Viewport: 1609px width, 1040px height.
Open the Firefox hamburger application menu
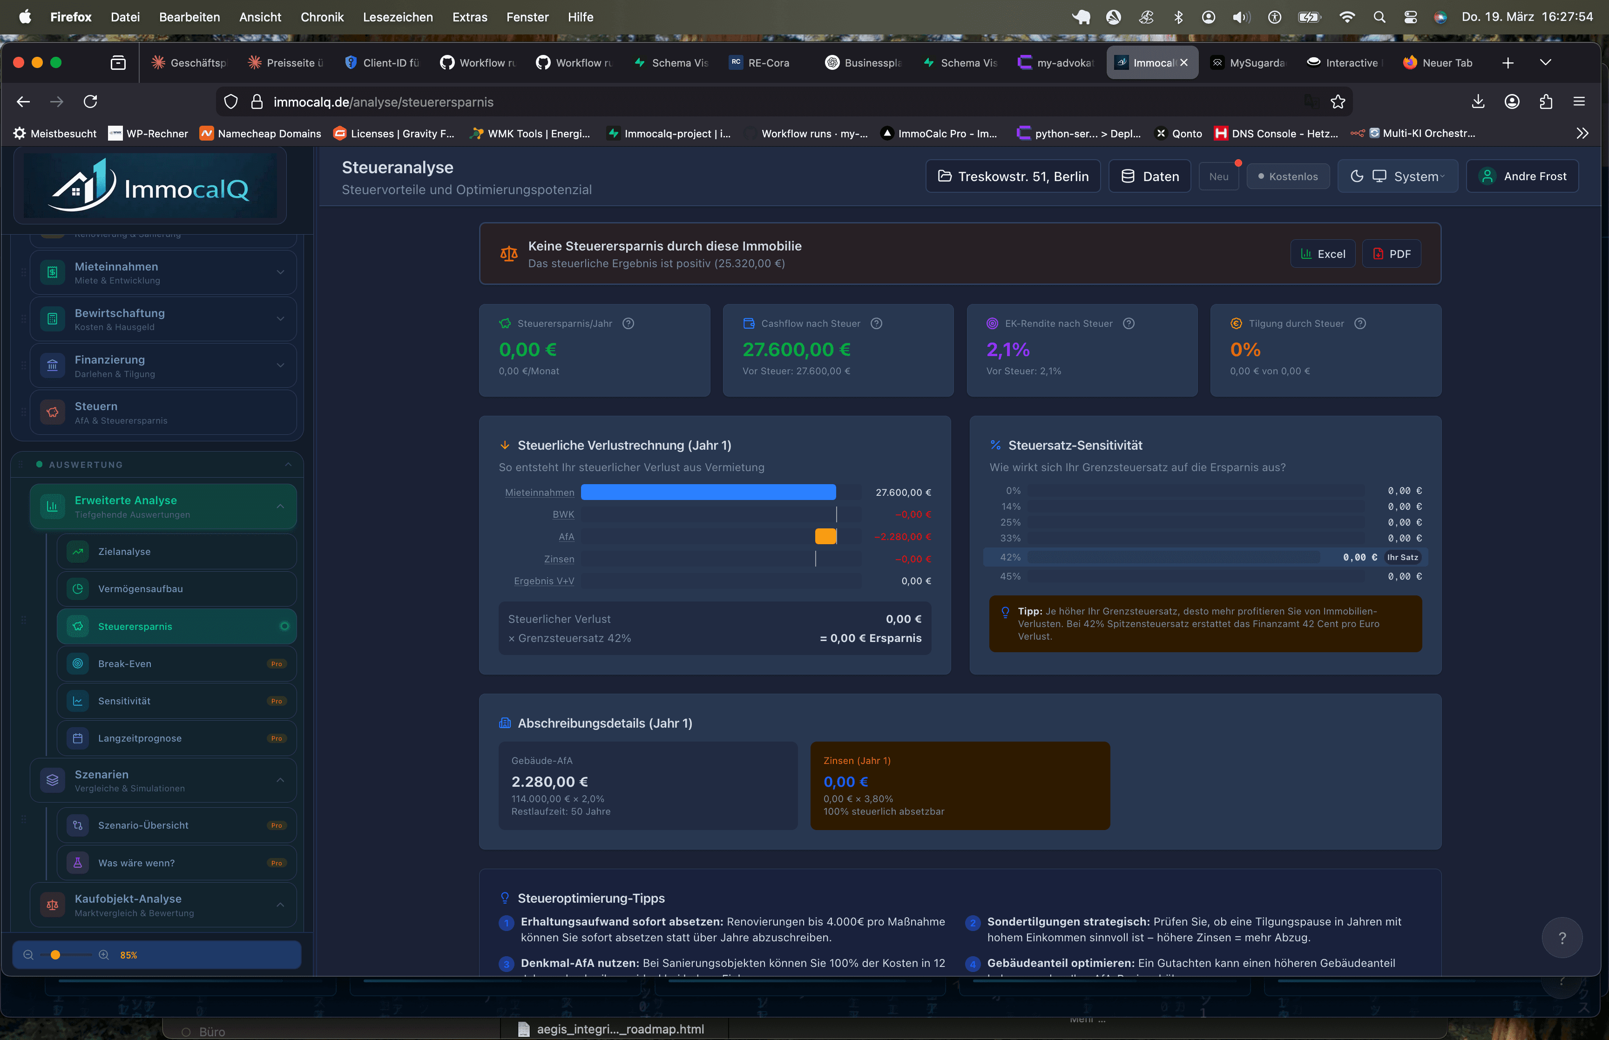[1579, 101]
